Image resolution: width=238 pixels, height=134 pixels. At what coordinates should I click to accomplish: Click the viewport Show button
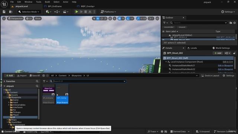[x=38, y=19]
